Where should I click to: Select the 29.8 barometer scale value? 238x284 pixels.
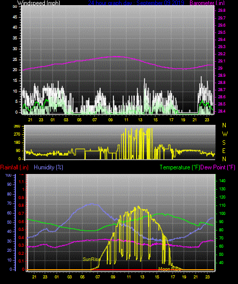tap(222, 11)
